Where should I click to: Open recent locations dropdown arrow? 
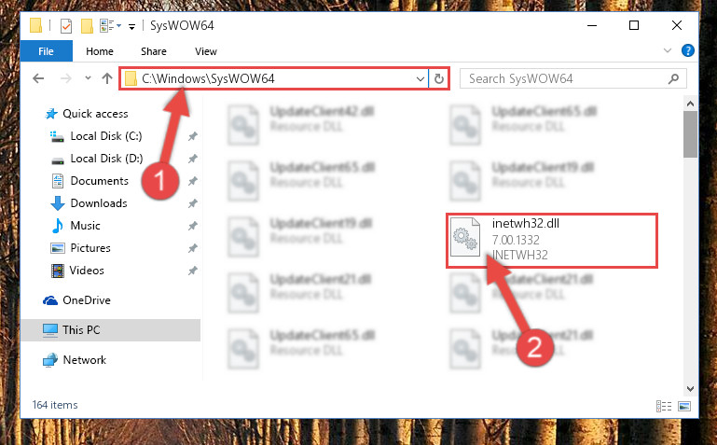coord(88,78)
